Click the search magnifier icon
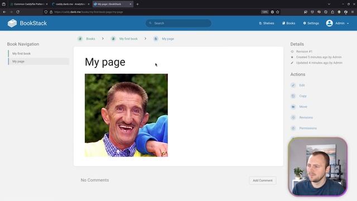This screenshot has height=201, width=357. [150, 23]
